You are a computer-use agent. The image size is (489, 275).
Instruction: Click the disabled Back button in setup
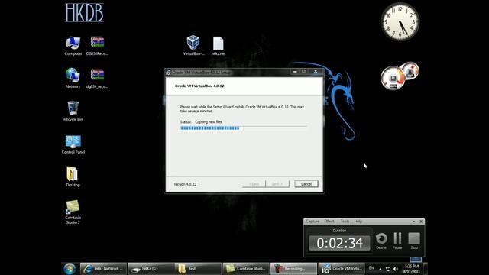254,184
